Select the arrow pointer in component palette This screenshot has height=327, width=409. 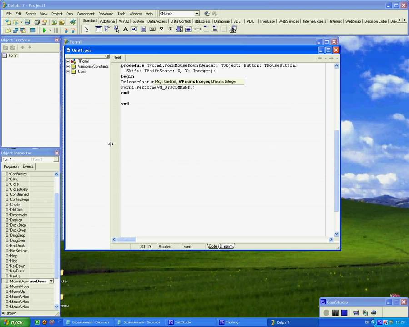pos(86,29)
